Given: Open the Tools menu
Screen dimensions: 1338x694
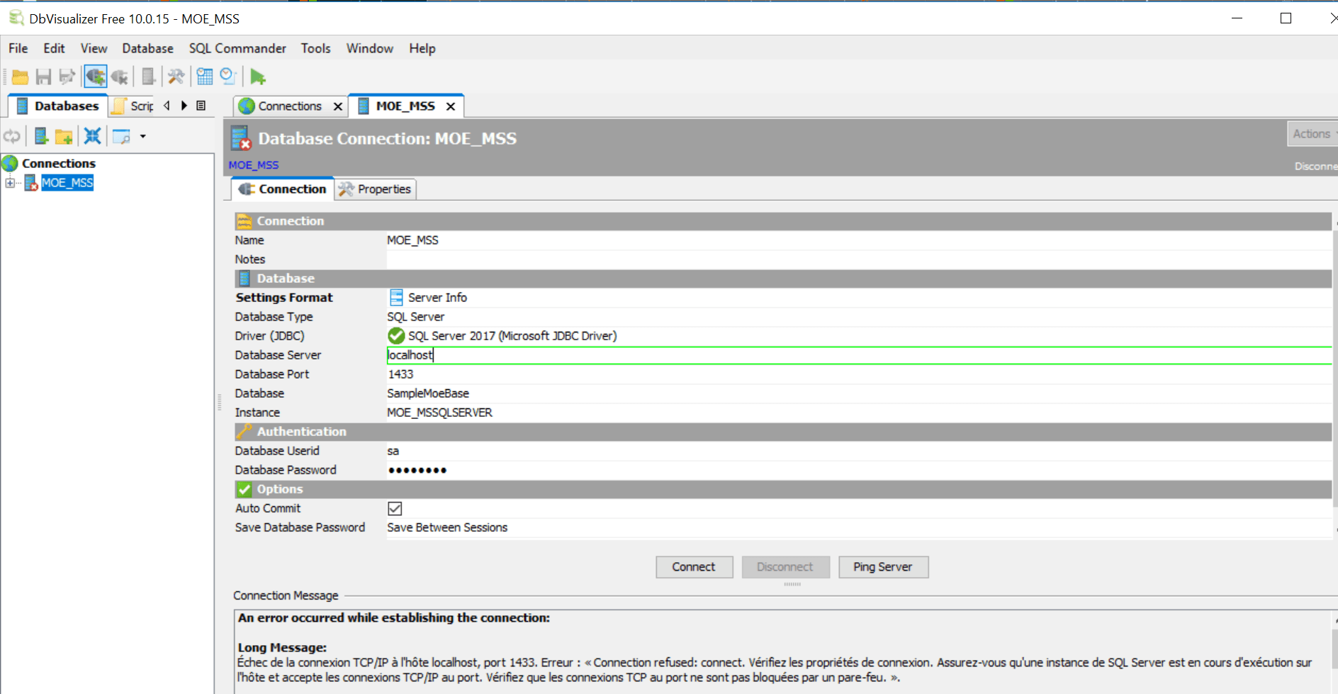Looking at the screenshot, I should (315, 48).
